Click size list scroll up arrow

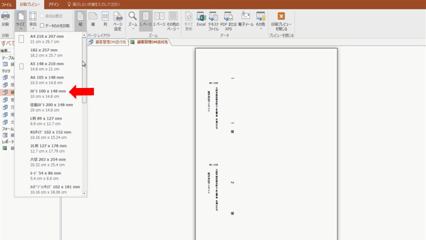tap(85, 35)
